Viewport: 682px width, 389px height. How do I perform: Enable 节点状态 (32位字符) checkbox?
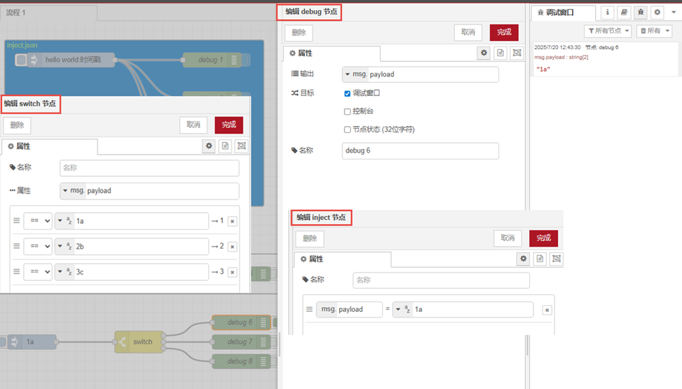click(347, 129)
